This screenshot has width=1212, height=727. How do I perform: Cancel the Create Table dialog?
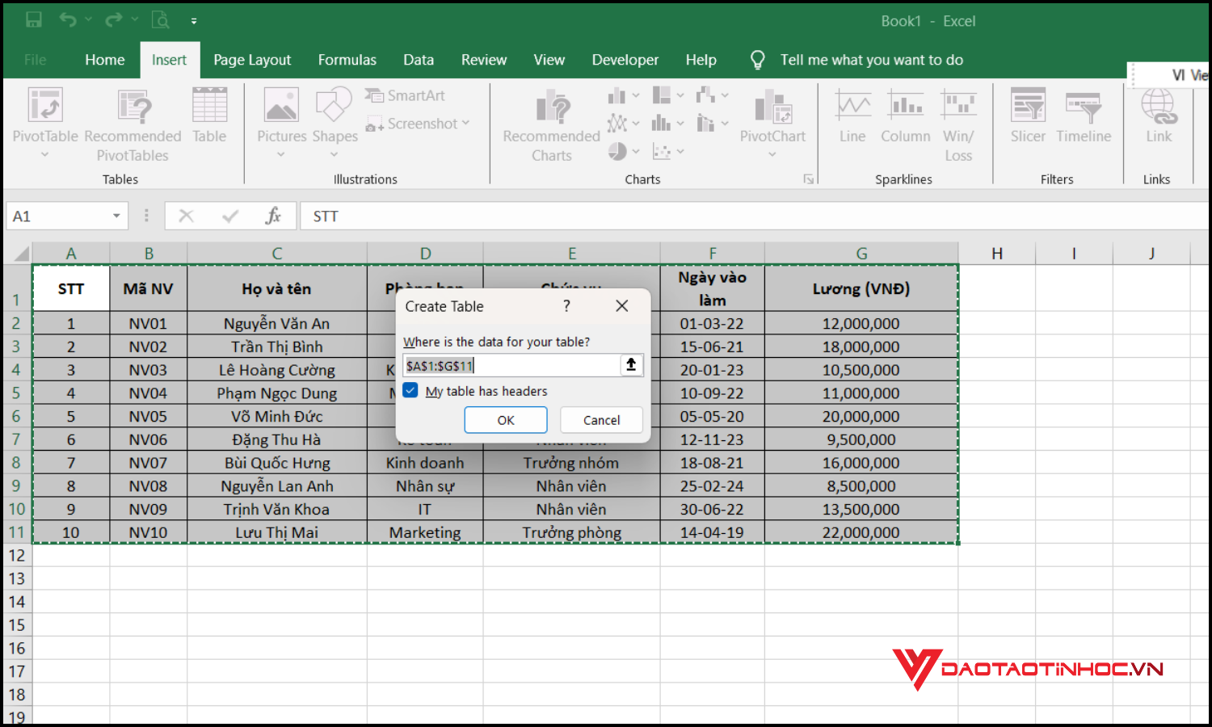point(600,419)
